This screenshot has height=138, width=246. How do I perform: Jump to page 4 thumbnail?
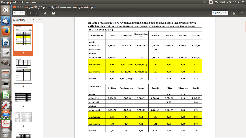23,117
